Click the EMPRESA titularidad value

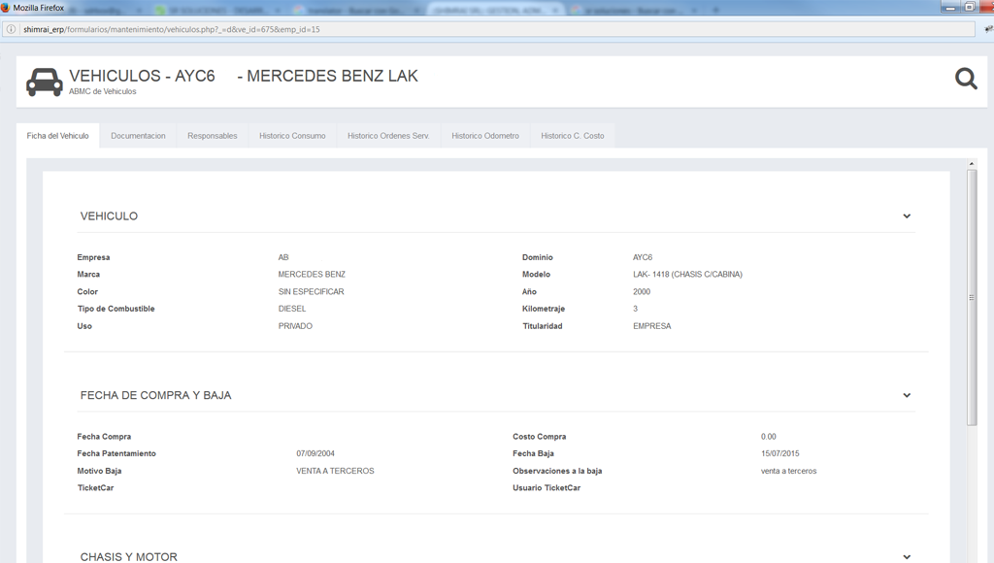click(x=651, y=326)
